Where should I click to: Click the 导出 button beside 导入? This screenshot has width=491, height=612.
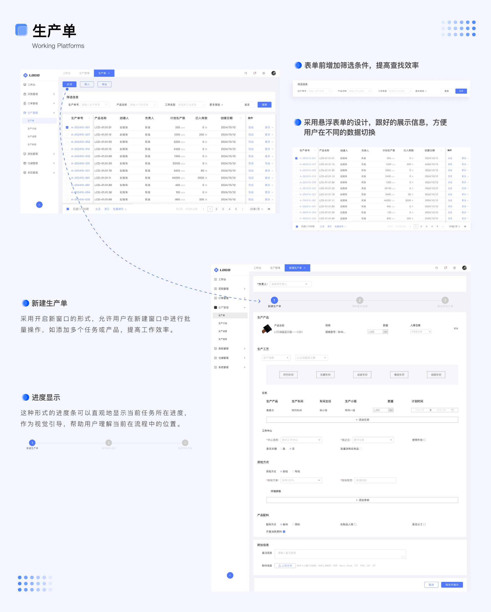pos(104,84)
